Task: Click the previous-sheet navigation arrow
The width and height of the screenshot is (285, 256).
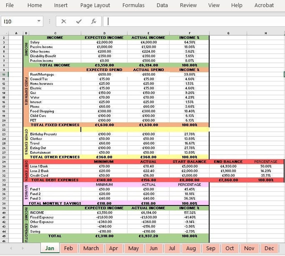Action: pyautogui.click(x=10, y=248)
